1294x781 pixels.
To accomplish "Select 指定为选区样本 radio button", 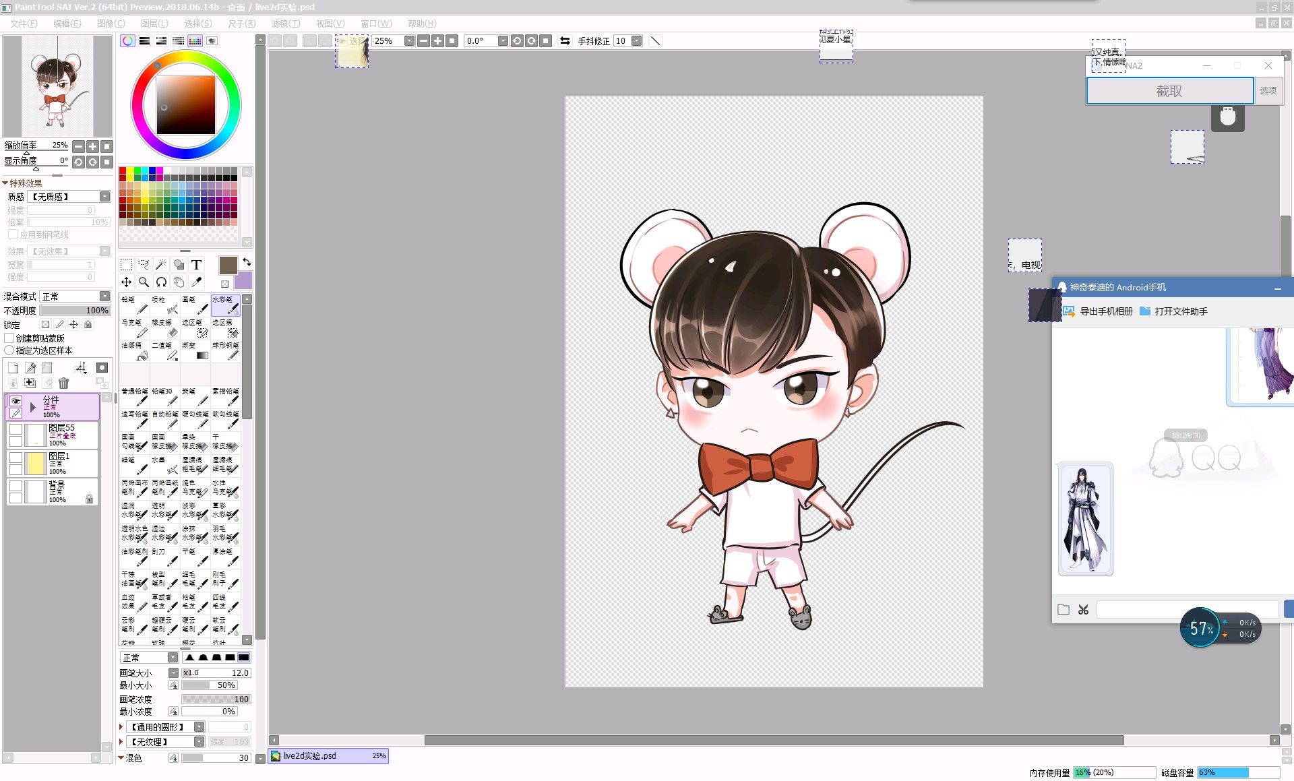I will coord(9,350).
